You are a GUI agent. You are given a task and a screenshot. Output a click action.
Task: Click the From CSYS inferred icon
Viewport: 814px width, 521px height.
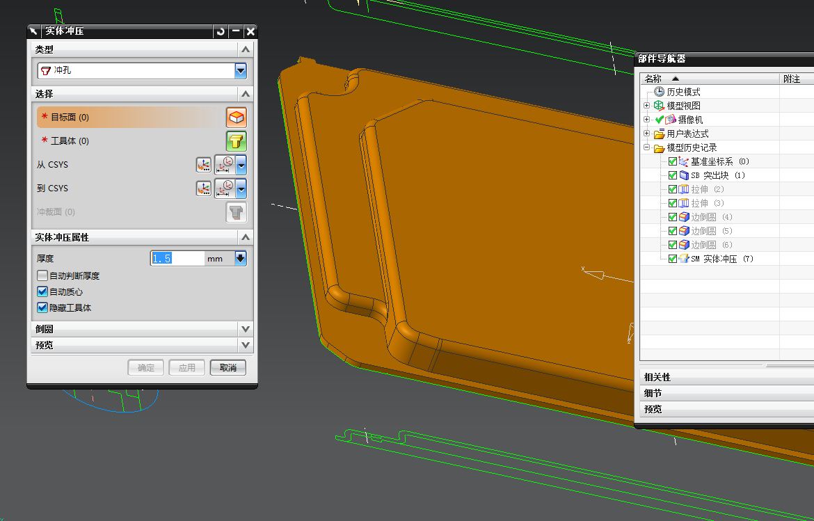pos(225,165)
